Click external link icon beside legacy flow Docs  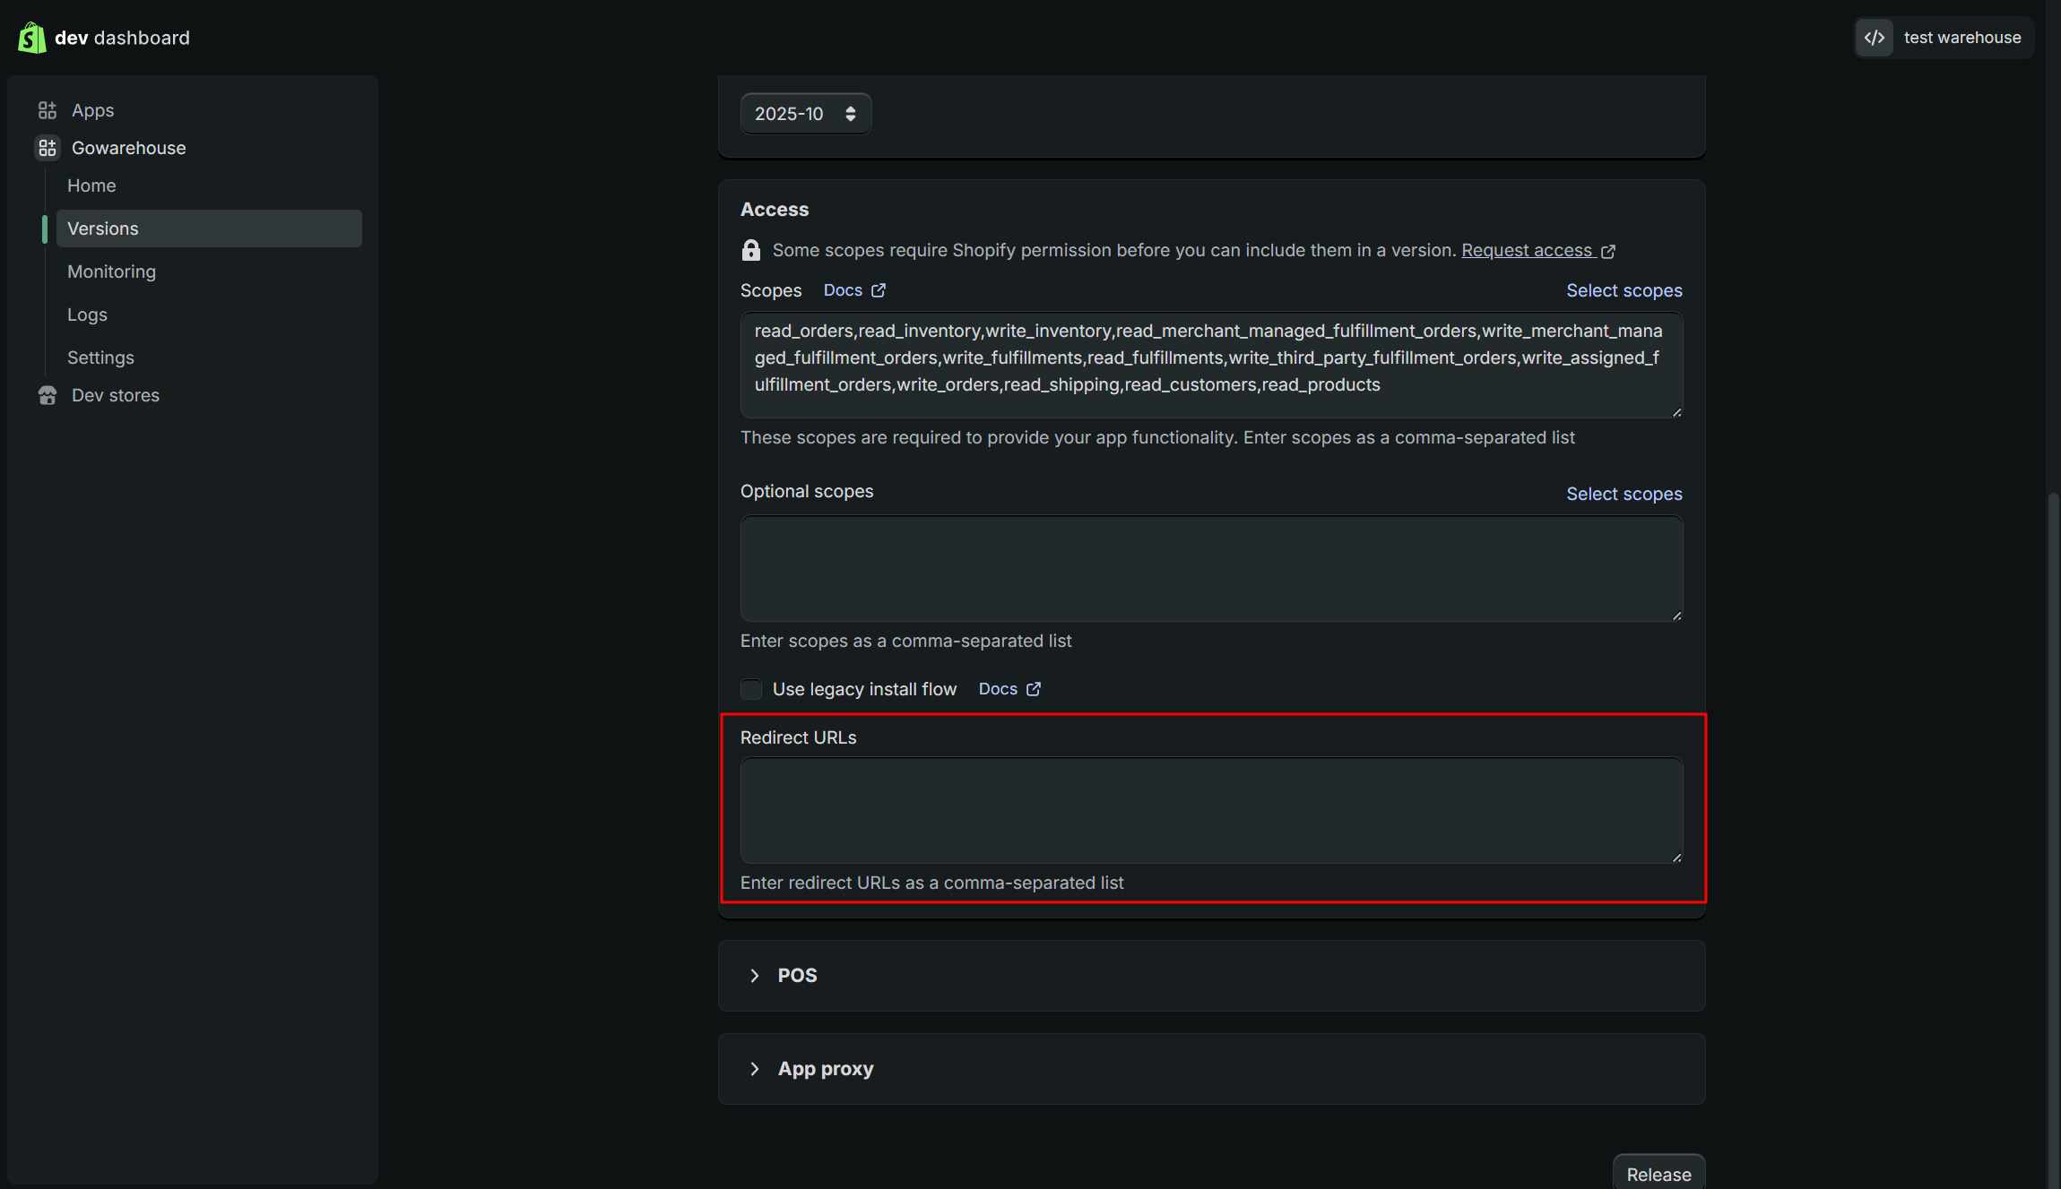(x=1034, y=689)
